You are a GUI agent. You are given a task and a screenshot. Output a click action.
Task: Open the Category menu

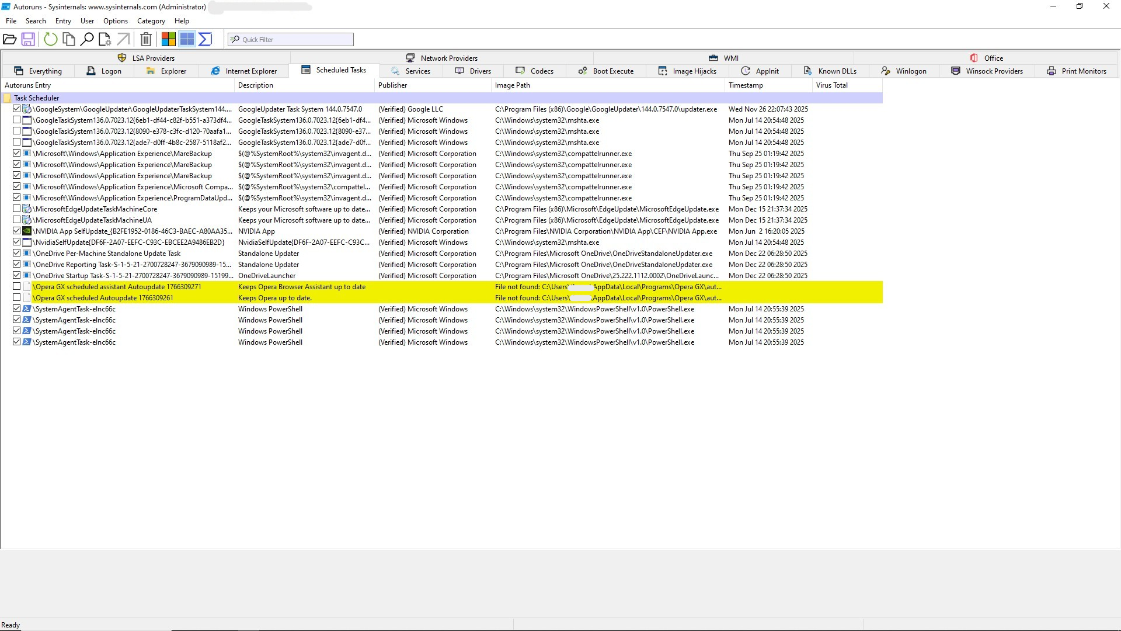coord(151,21)
